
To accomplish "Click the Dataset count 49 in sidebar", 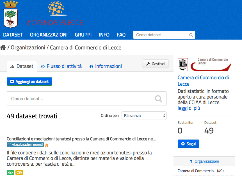I will [209, 131].
